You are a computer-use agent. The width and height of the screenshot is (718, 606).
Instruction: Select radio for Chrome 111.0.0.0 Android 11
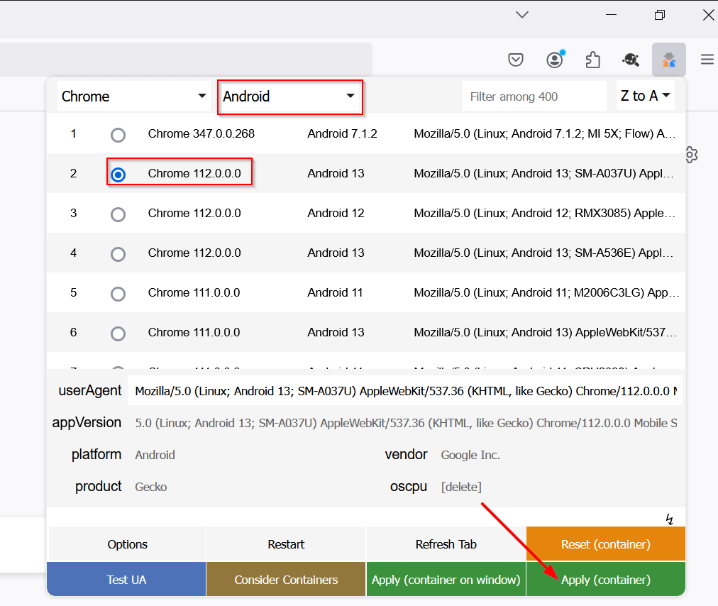(118, 294)
